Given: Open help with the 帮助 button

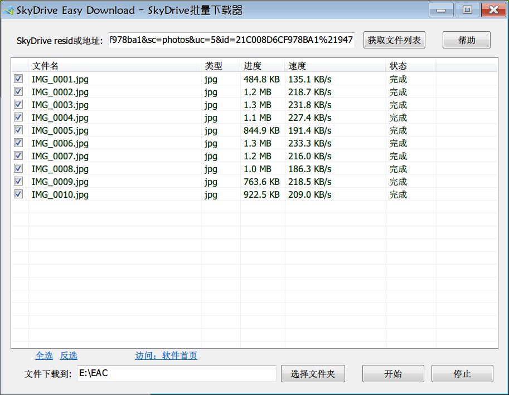Looking at the screenshot, I should [467, 40].
